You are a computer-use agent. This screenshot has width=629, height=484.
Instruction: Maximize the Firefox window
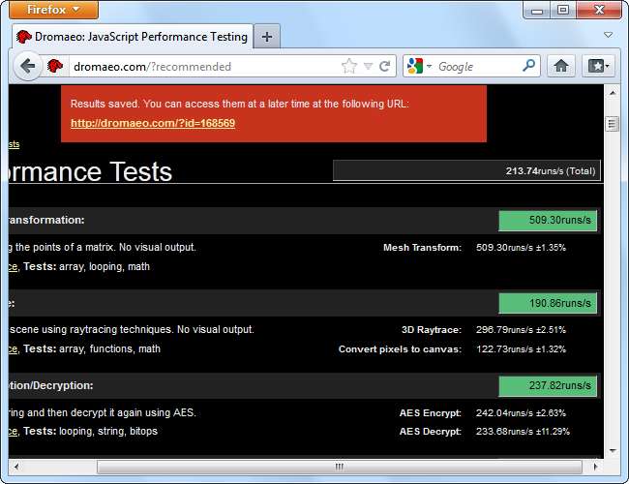563,10
